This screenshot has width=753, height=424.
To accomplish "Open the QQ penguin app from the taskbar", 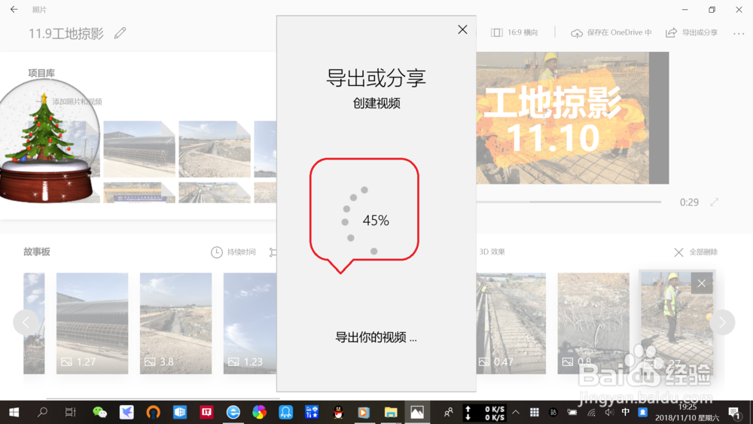I will [x=339, y=412].
